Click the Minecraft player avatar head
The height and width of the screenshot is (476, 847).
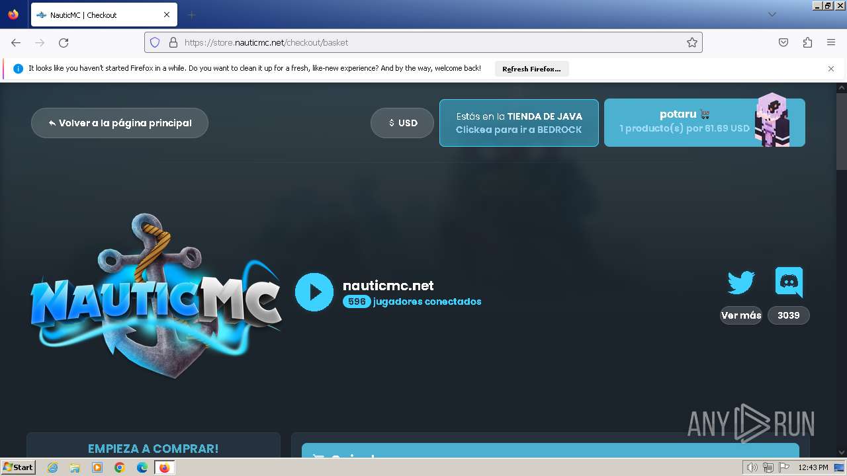click(x=773, y=120)
